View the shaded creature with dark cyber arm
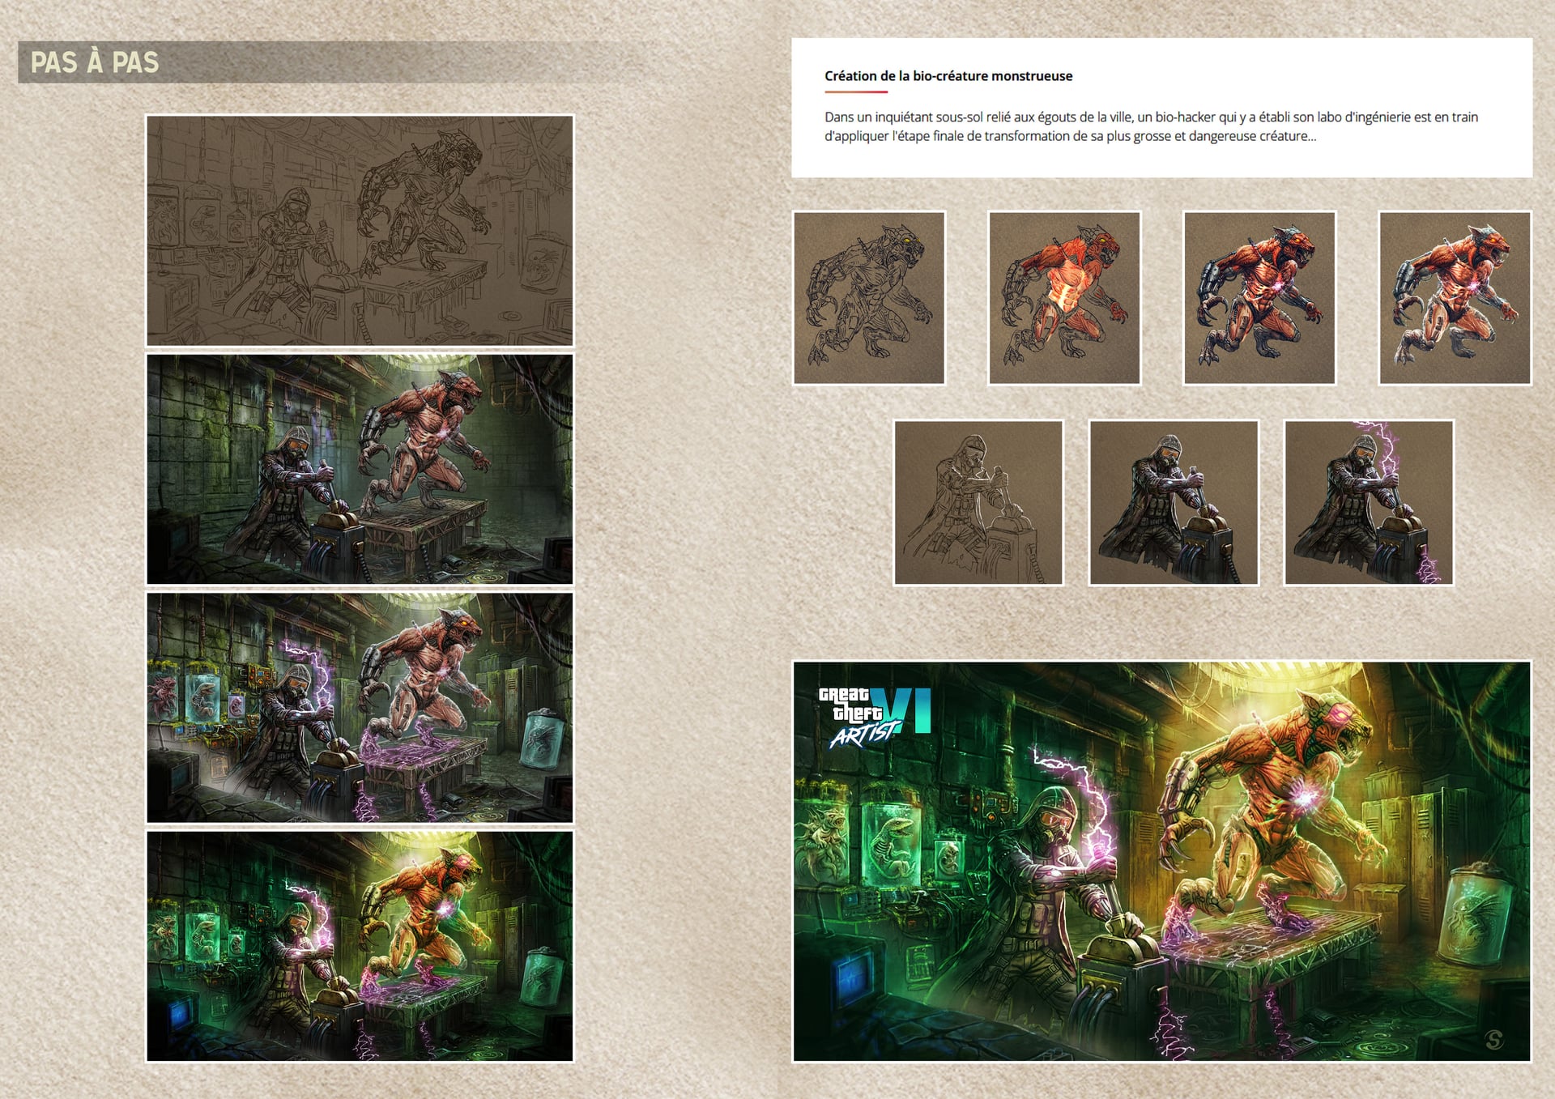The image size is (1555, 1099). [1259, 298]
